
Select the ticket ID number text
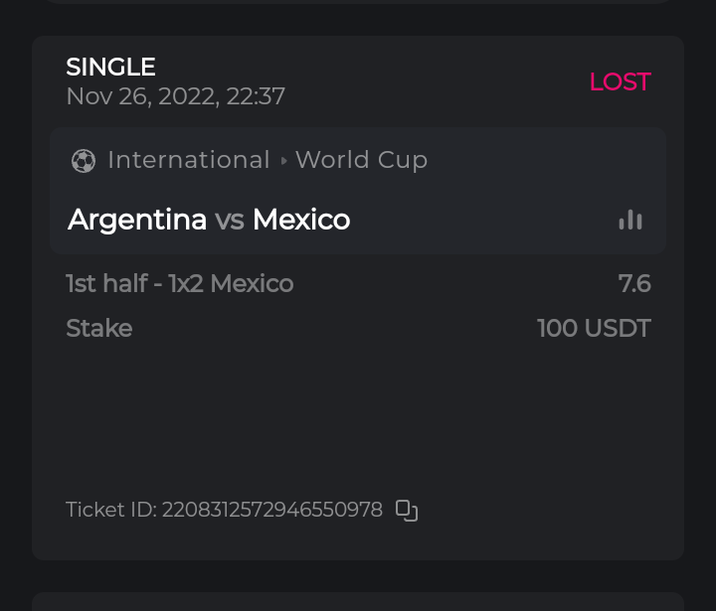pos(271,511)
